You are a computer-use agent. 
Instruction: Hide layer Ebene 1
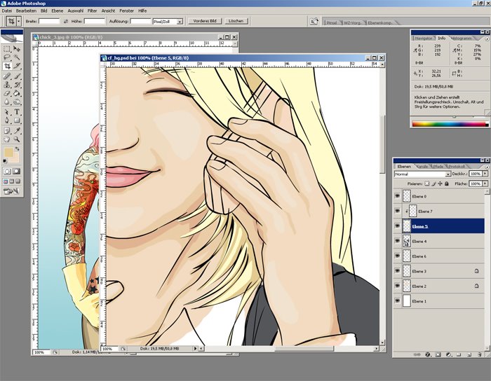click(x=398, y=300)
